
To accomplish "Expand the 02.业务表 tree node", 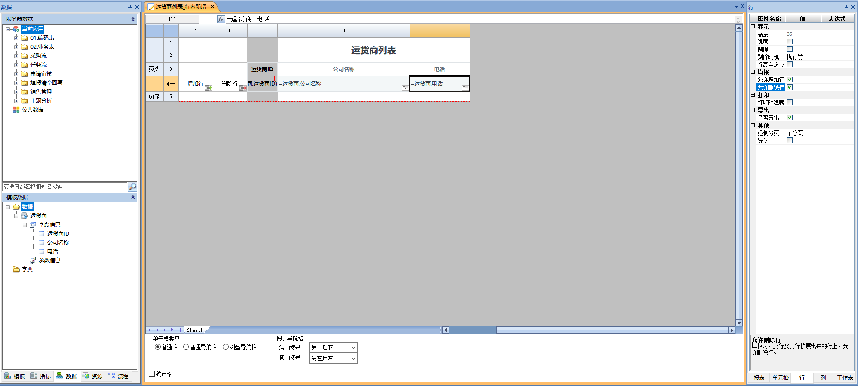I will click(17, 47).
